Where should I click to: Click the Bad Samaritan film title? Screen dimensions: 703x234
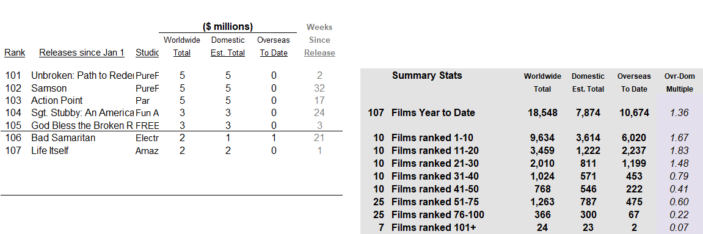click(64, 138)
